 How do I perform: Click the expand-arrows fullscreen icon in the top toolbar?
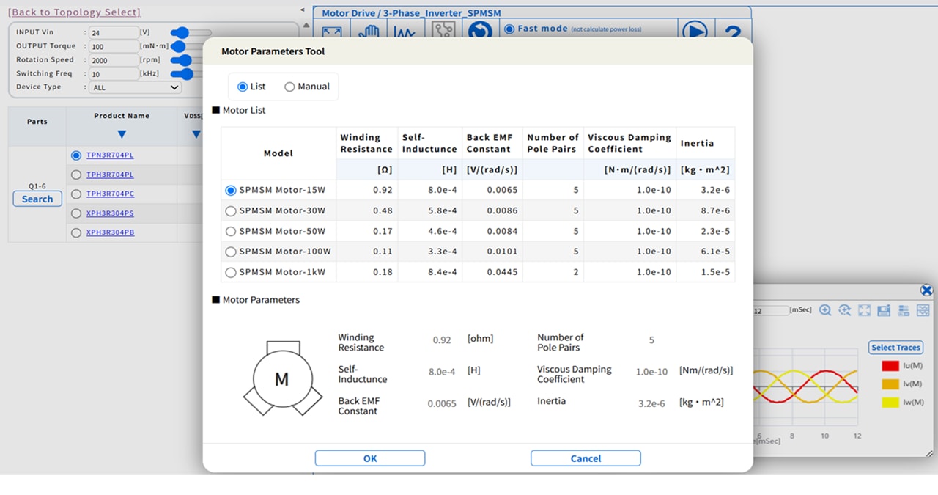pyautogui.click(x=332, y=31)
